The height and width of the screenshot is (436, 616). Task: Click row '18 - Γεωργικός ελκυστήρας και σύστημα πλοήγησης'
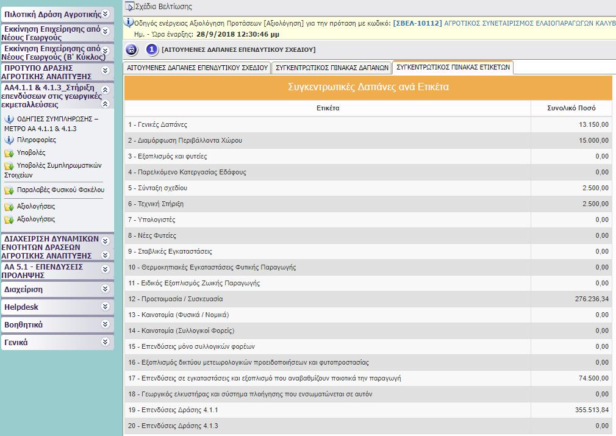[x=368, y=394]
